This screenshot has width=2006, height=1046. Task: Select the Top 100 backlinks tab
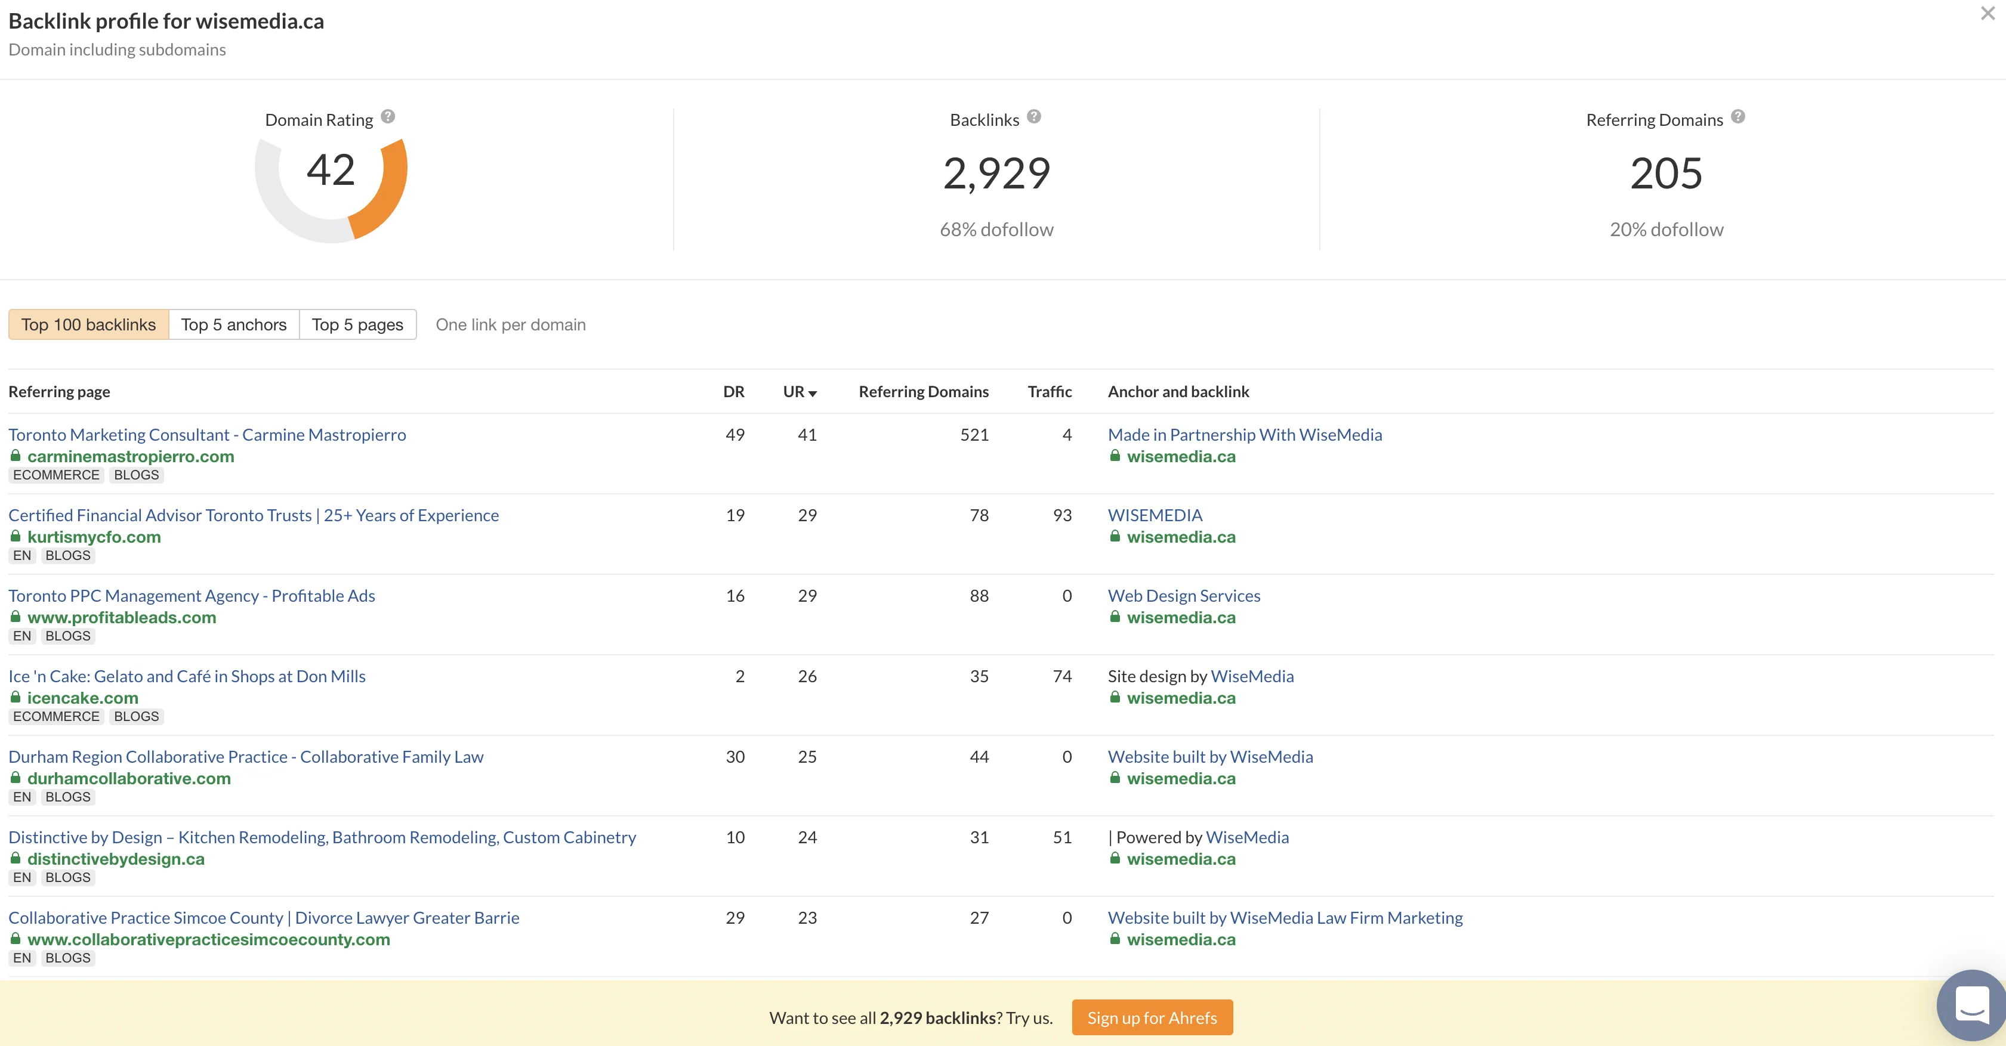89,324
